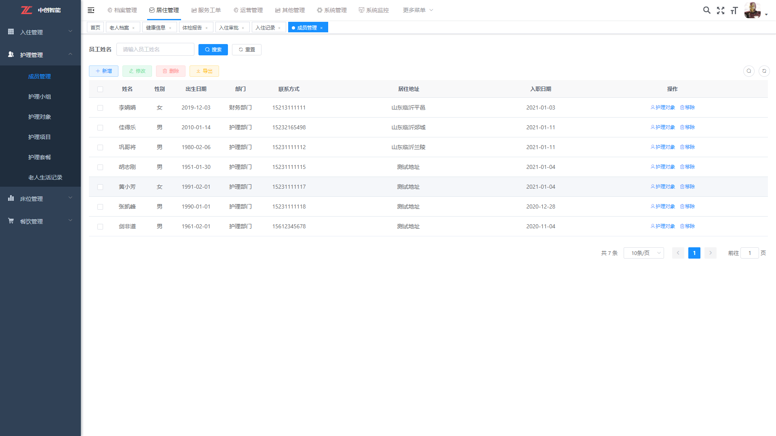
Task: Click 移除 for 李娟娟's row
Action: click(687, 107)
